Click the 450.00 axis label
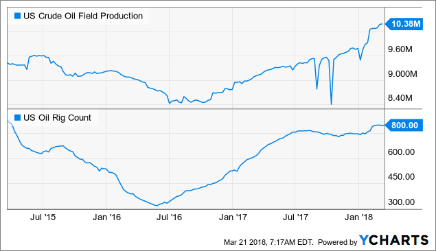Viewport: 436px width, 251px height. click(x=401, y=176)
